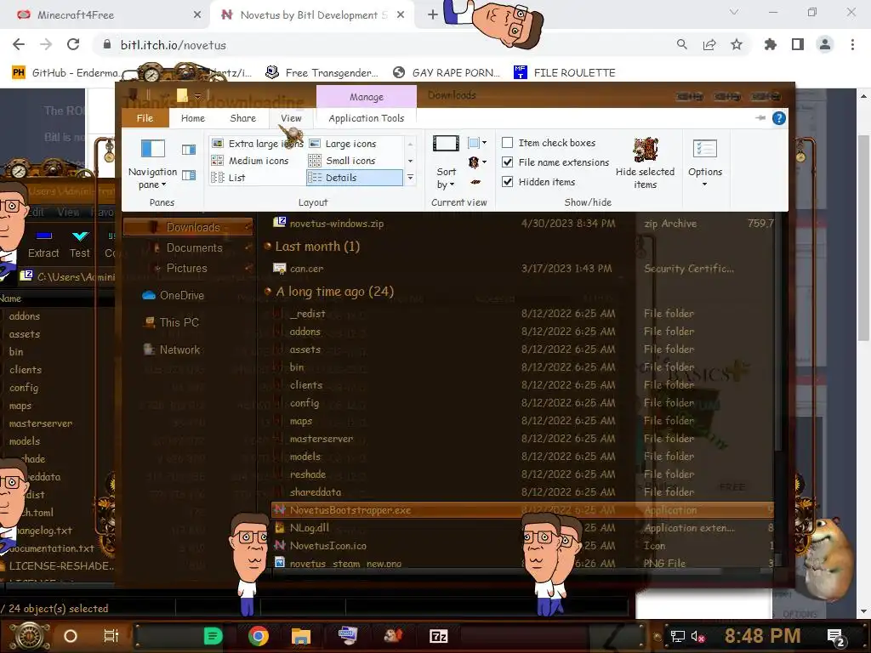Viewport: 871px width, 653px height.
Task: Open Network in navigation pane
Action: (x=172, y=349)
